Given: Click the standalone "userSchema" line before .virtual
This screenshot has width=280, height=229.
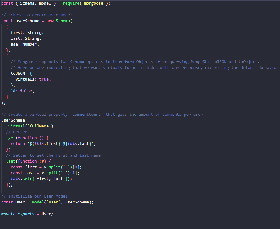Looking at the screenshot, I should 13,120.
